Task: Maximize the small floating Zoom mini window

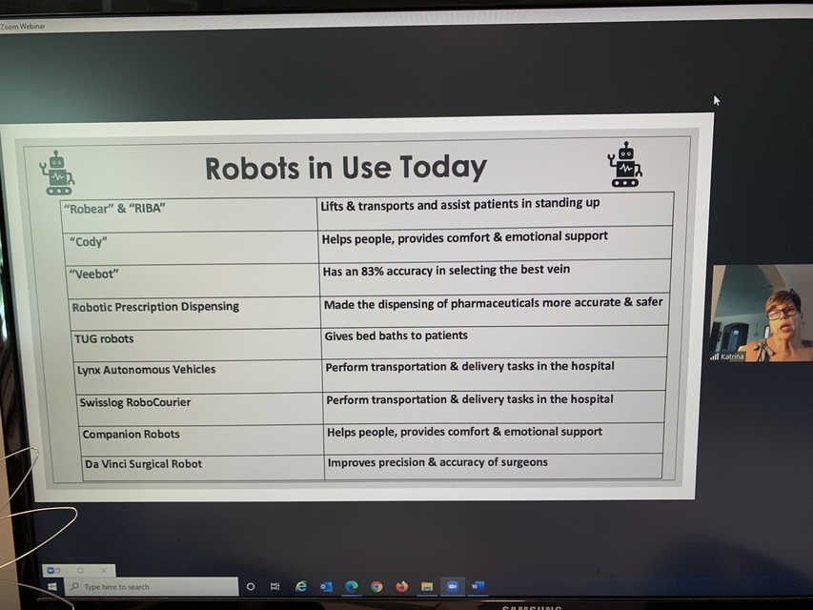Action: [x=80, y=571]
